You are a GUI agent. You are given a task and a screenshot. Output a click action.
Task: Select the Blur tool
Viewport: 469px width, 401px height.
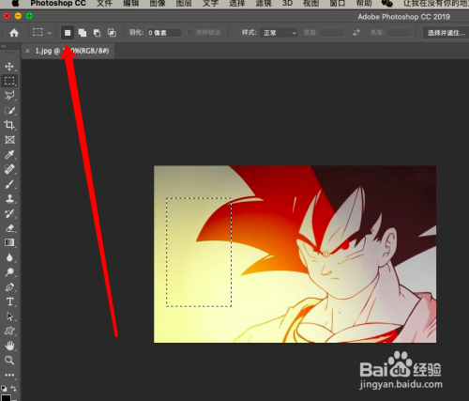9,257
